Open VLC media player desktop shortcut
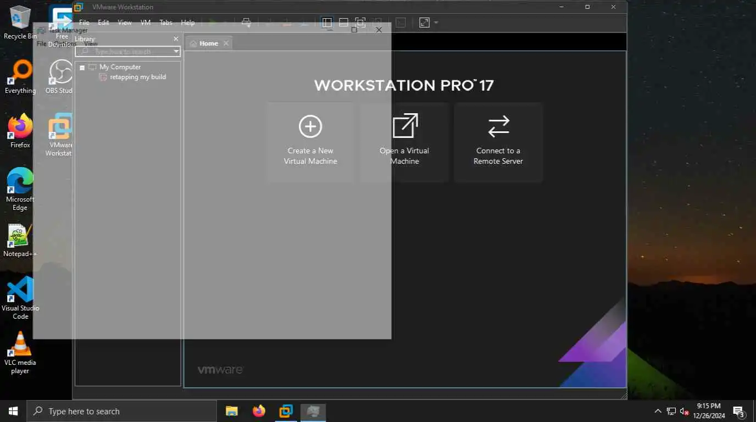 20,353
